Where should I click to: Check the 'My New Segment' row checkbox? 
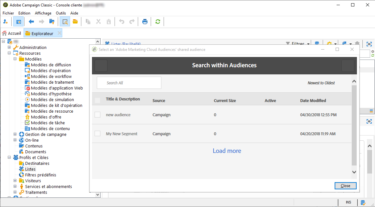point(97,134)
